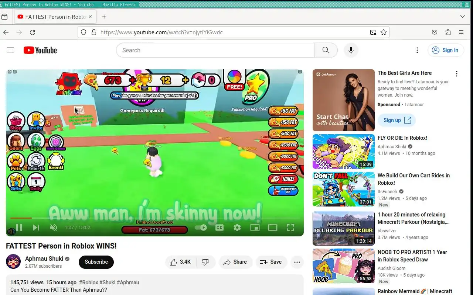The height and width of the screenshot is (295, 473).
Task: Click ItsFunneh channel name
Action: click(x=387, y=192)
